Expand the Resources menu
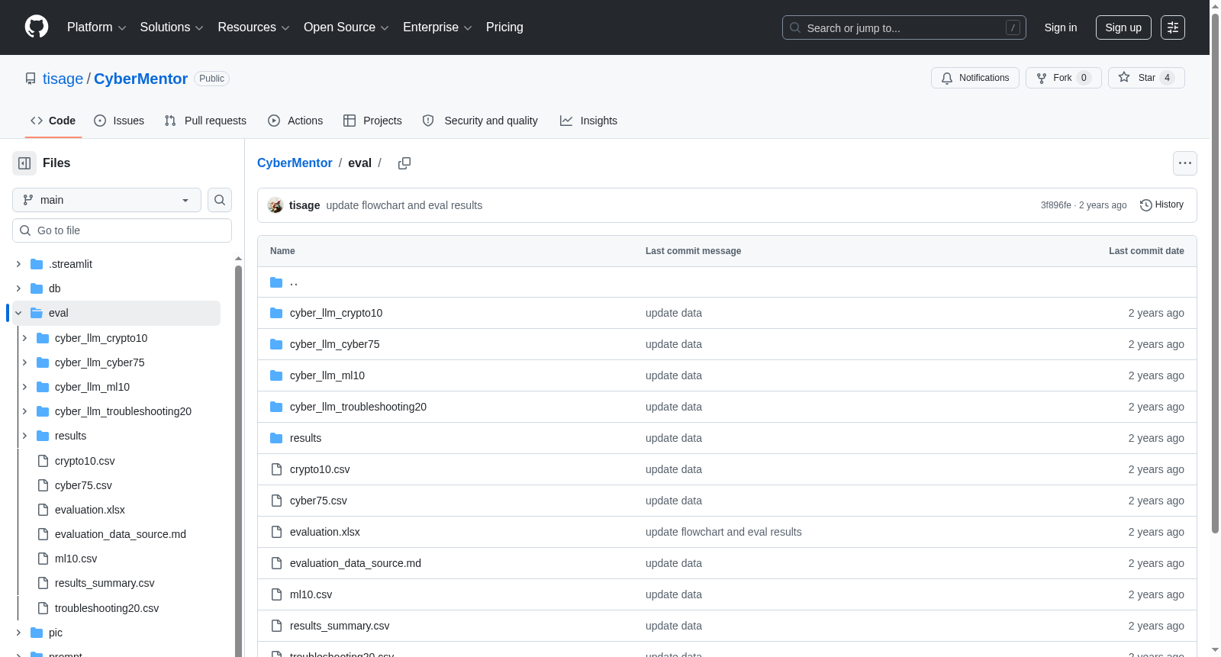 pos(253,27)
